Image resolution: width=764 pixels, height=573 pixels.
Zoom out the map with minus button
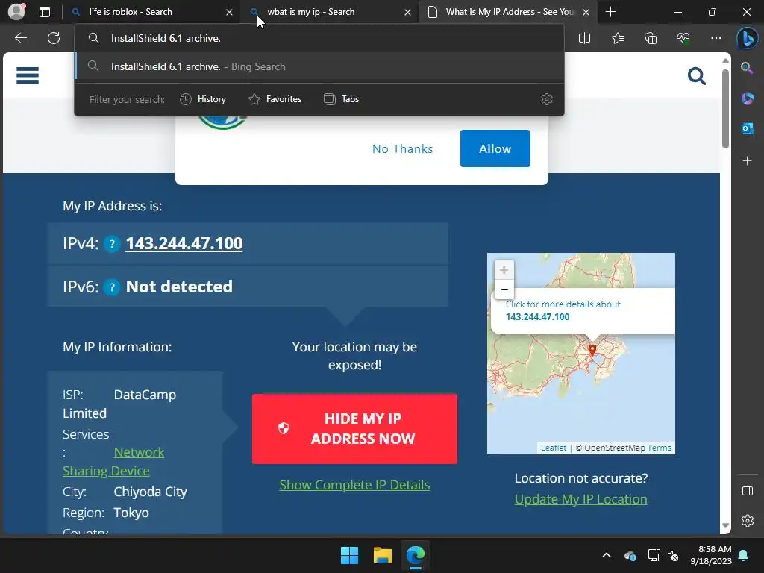(x=504, y=289)
